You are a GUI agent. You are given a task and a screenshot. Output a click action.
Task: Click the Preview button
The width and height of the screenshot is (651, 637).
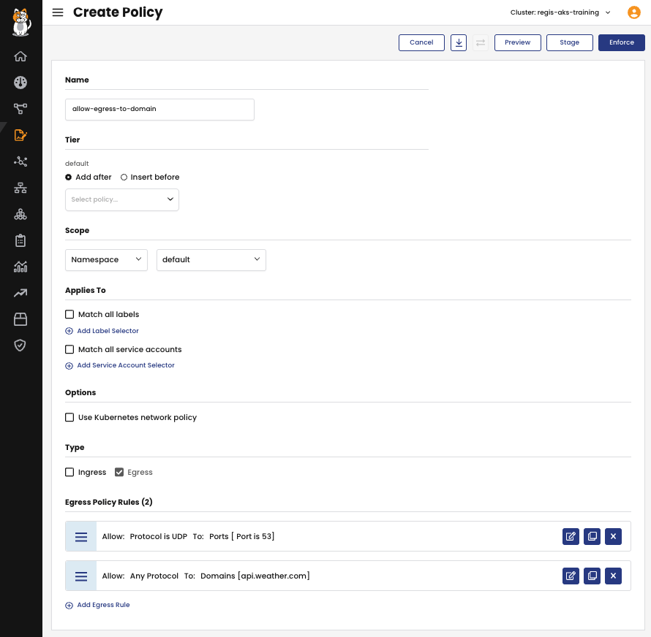(518, 42)
